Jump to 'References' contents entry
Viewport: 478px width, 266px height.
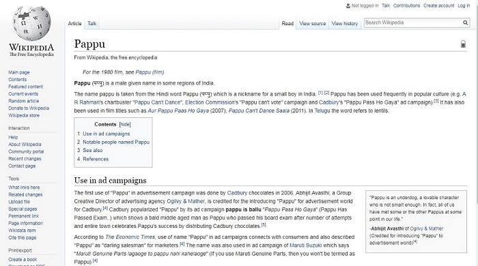pos(96,159)
